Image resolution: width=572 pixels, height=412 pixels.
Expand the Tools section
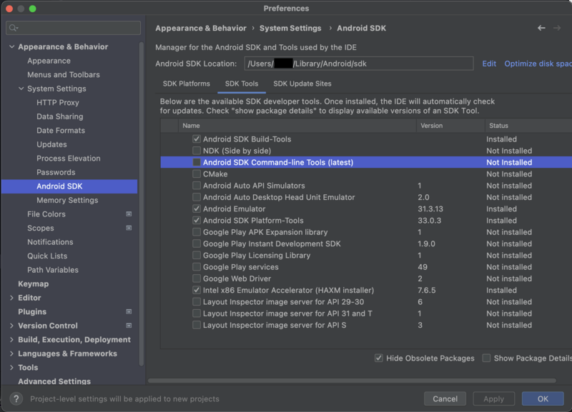(x=11, y=368)
